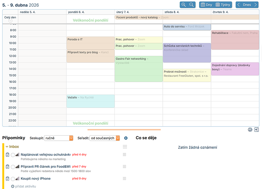Go to the next period arrow
This screenshot has width=262, height=189.
tap(255, 5)
